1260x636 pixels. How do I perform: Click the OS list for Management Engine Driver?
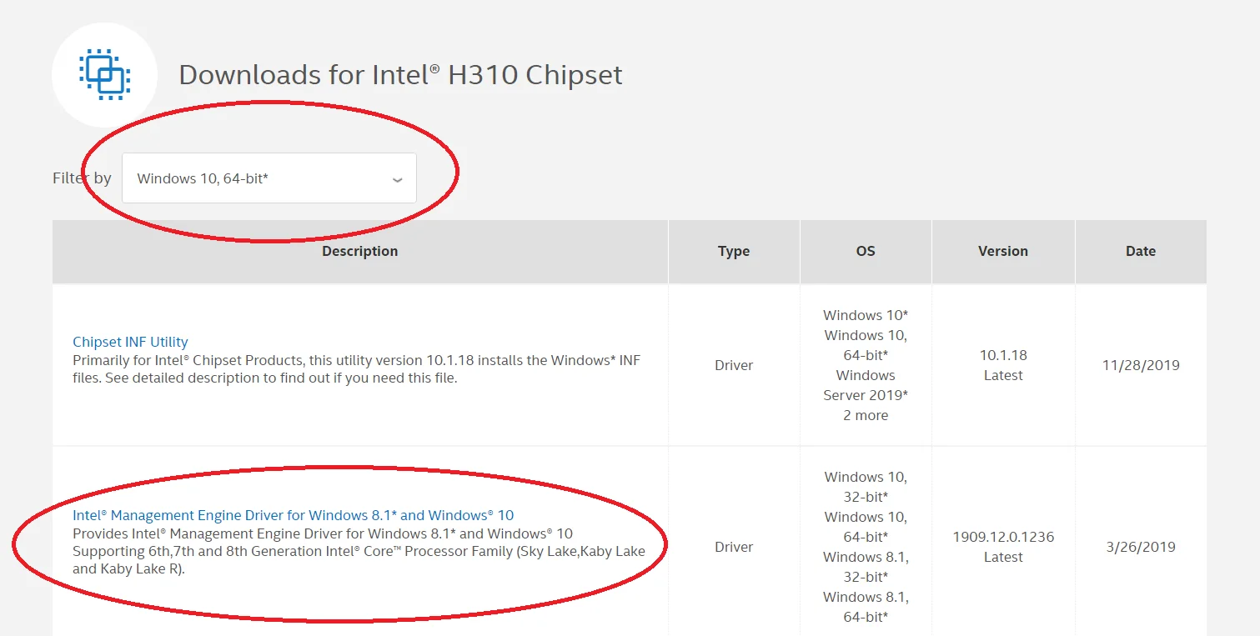point(866,547)
